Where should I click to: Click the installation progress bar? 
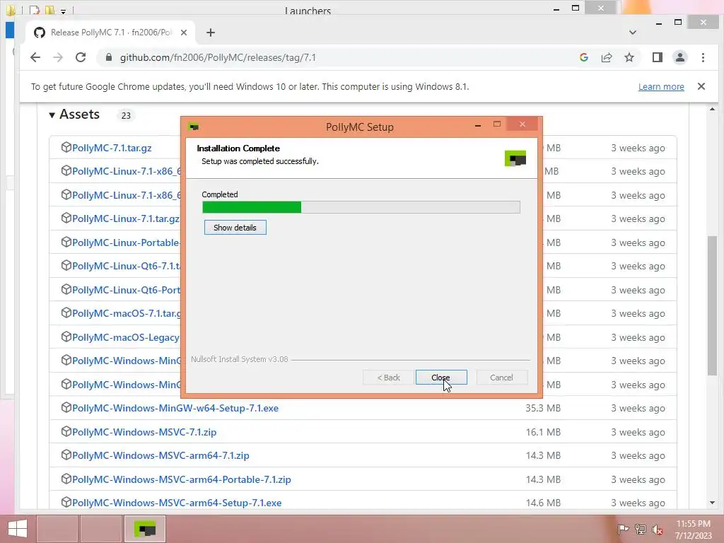[x=361, y=207]
